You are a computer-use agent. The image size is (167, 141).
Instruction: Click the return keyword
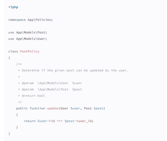(30, 121)
